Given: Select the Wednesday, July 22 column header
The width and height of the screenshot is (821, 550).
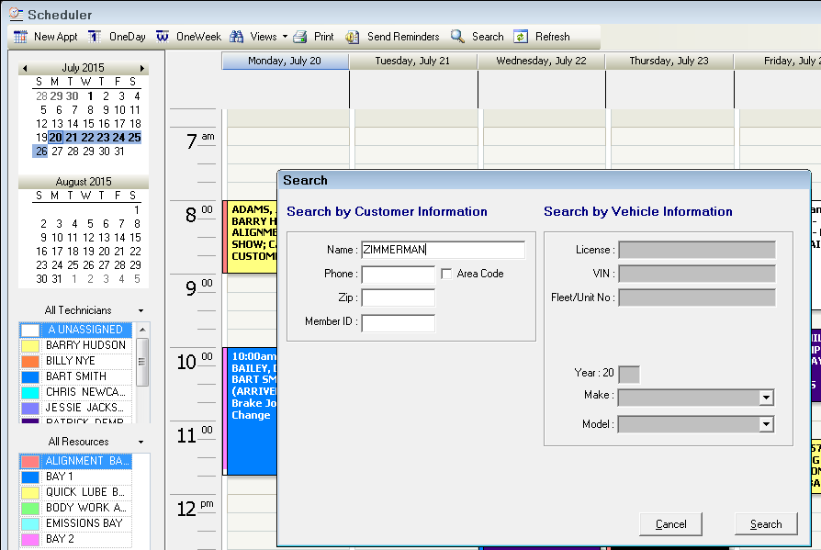Looking at the screenshot, I should [x=541, y=62].
